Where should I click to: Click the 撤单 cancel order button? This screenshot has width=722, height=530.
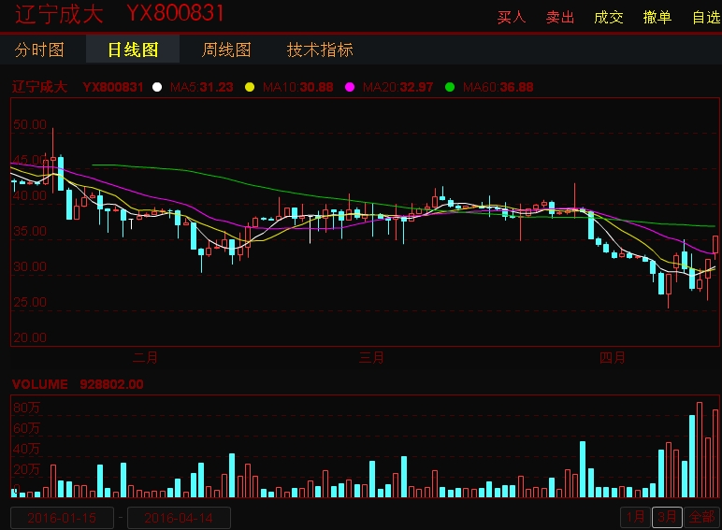pos(657,17)
